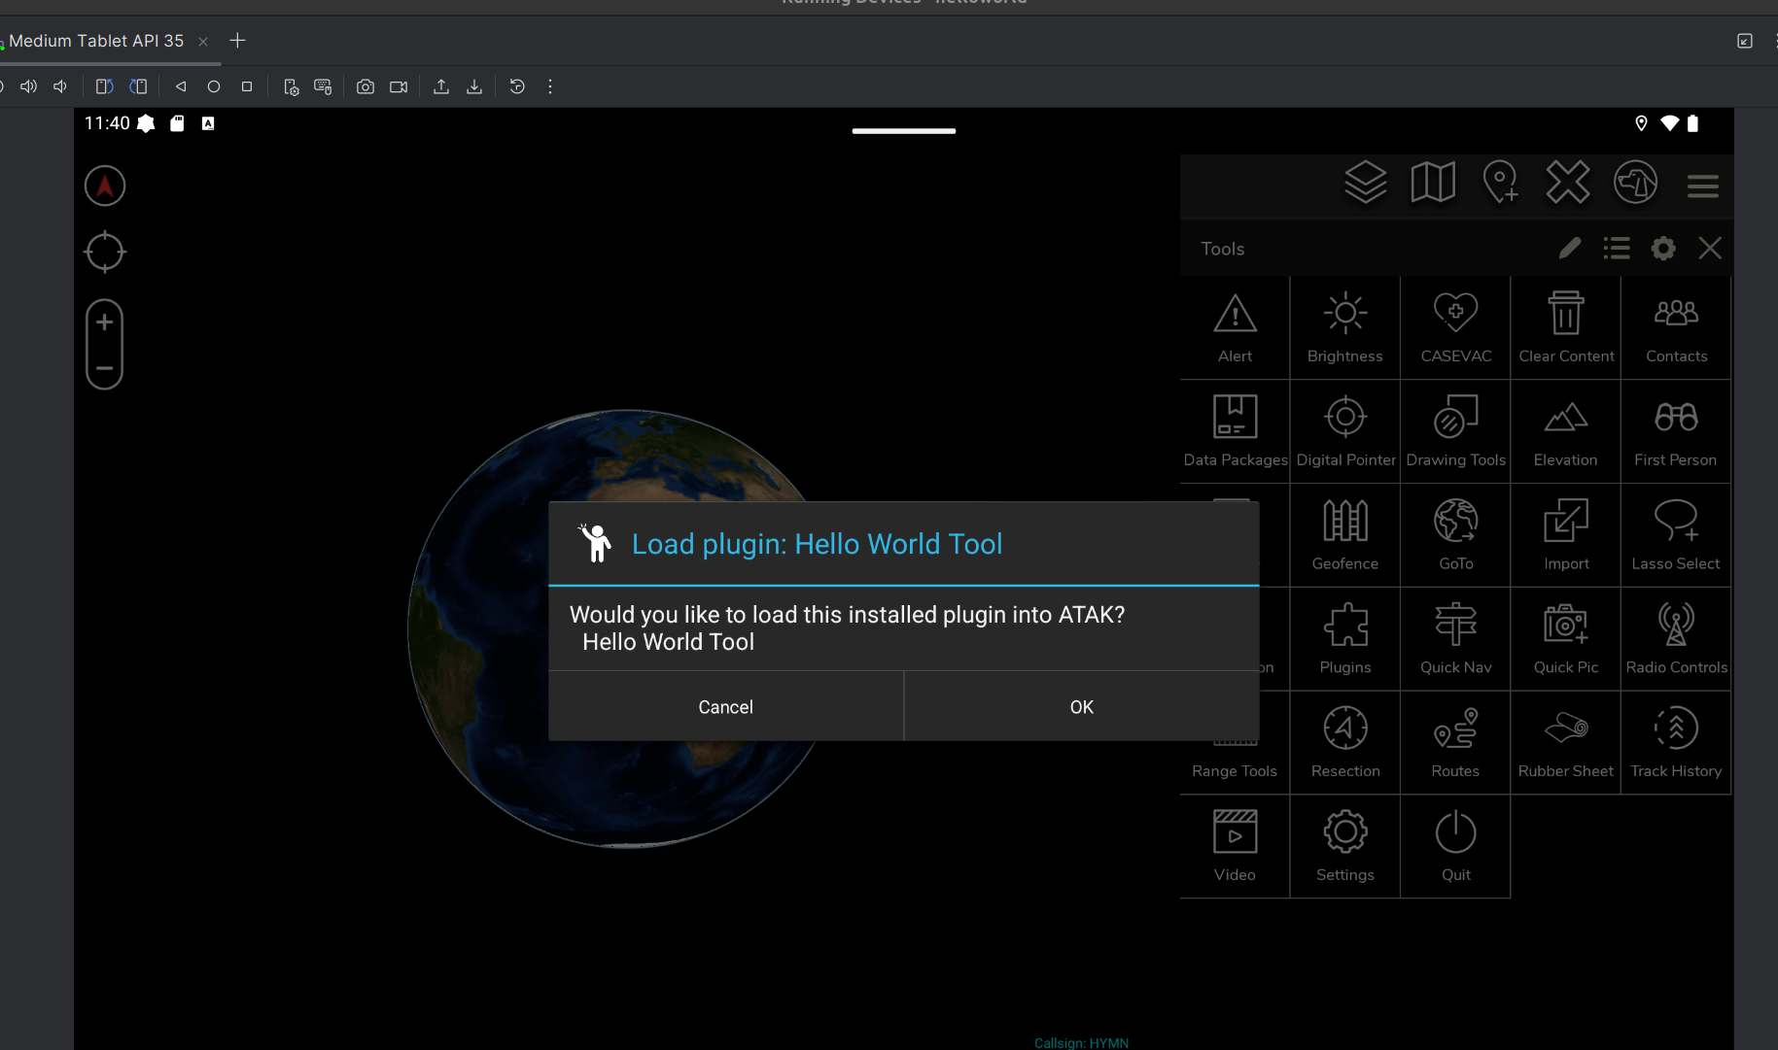
Task: Open emulator extended controls three-dot menu
Action: (550, 86)
